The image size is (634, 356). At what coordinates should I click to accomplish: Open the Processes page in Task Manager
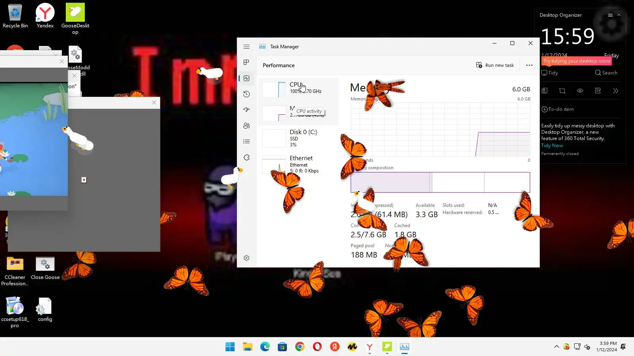click(x=246, y=62)
